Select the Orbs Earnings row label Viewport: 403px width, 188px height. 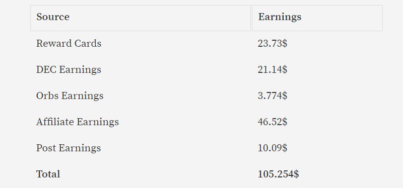coord(70,96)
